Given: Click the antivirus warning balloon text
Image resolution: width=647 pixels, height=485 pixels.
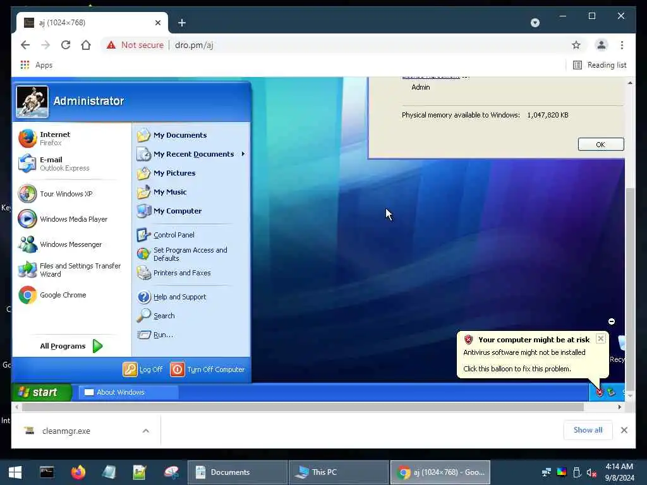Looking at the screenshot, I should point(524,352).
